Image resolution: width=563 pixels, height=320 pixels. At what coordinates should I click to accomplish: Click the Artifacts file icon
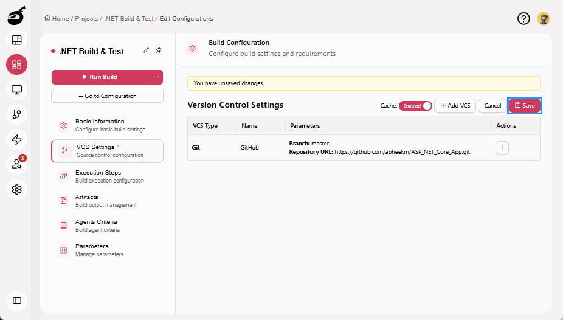click(x=64, y=201)
